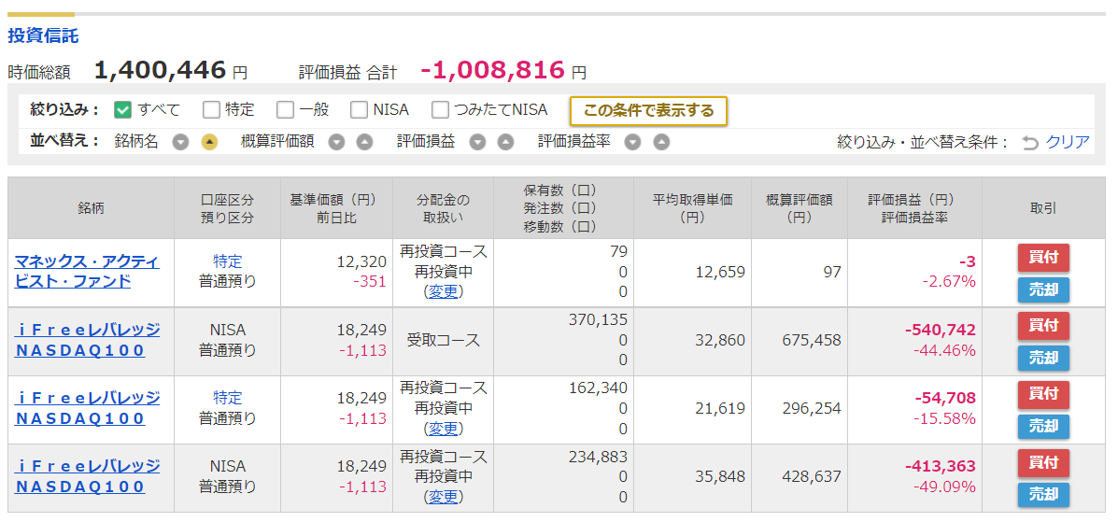Viewport: 1118px width, 522px height.
Task: Sort 概算評価額 ascending arrow
Action: 364,142
